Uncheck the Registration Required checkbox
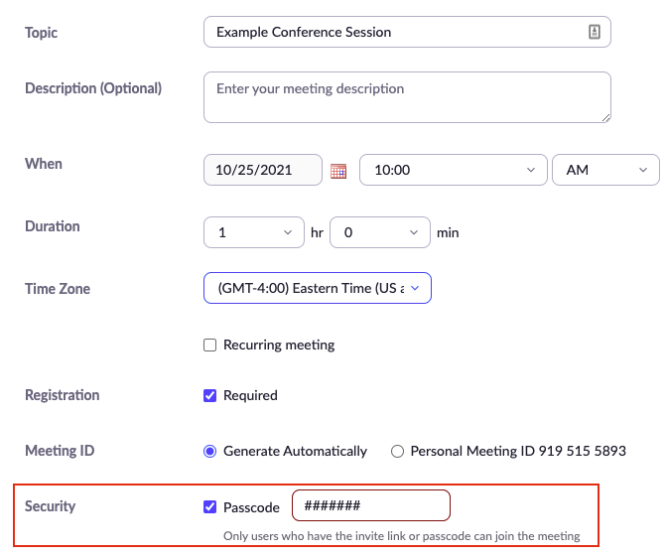This screenshot has height=556, width=666. pos(209,395)
